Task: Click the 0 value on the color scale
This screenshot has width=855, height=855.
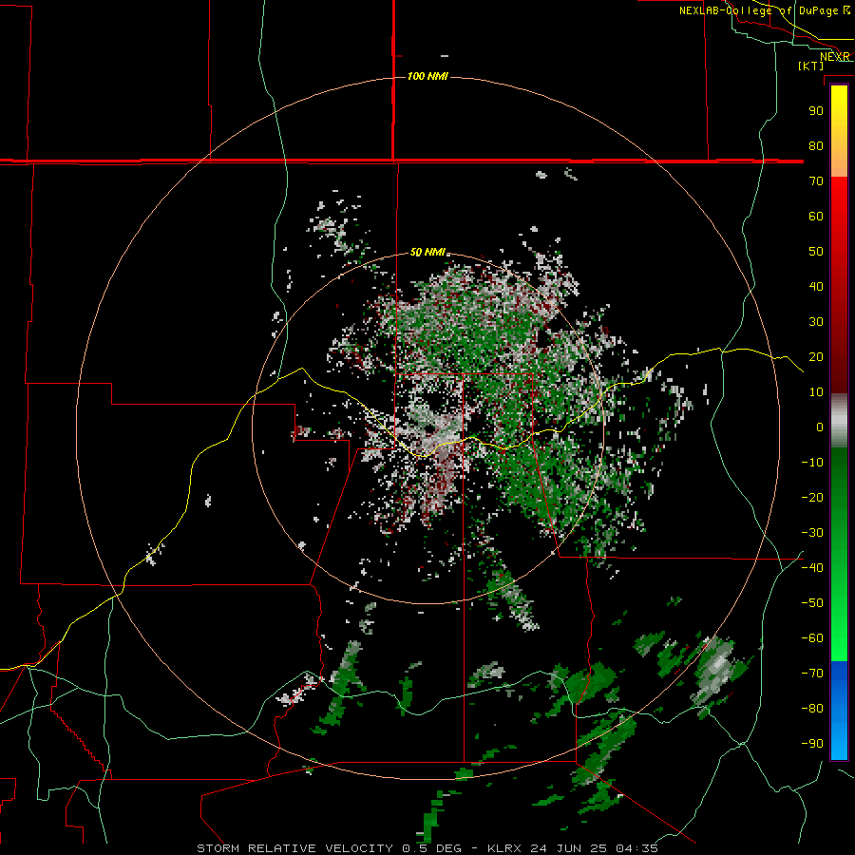Action: (820, 427)
